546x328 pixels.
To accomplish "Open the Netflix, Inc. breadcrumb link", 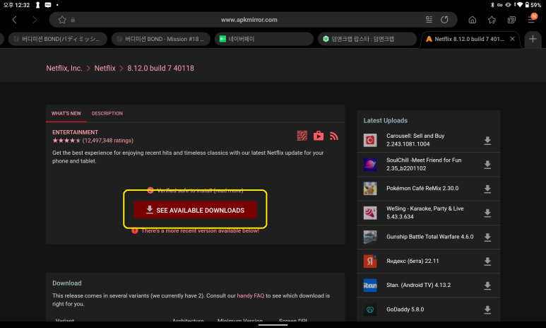I will [64, 69].
